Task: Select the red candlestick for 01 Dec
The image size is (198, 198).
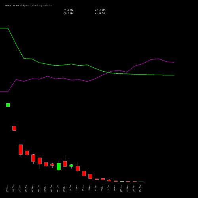Action: point(33,158)
